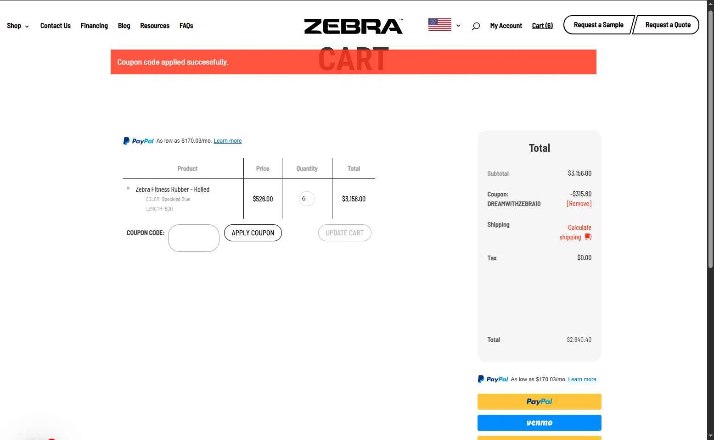Open the FAQs page
This screenshot has width=714, height=440.
(x=186, y=26)
